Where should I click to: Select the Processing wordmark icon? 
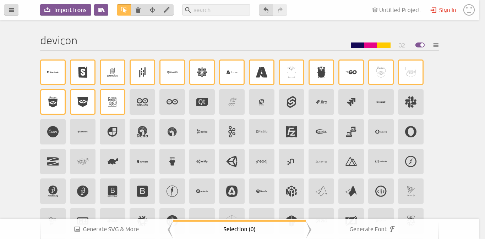53,191
